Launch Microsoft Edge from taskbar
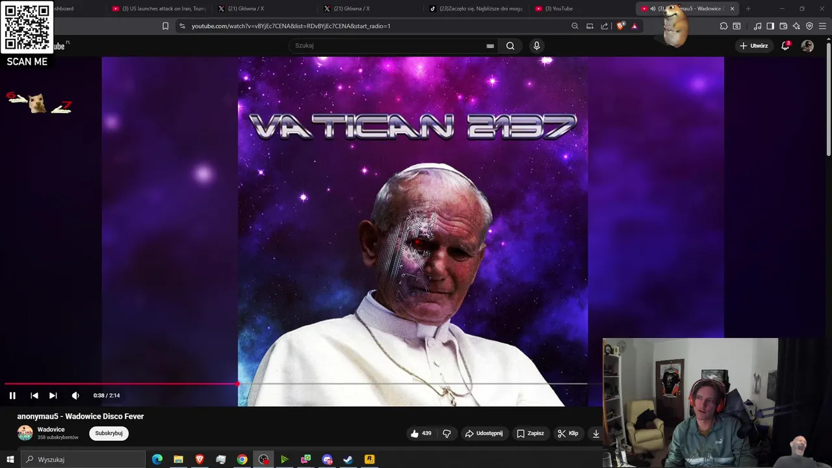 (x=157, y=460)
